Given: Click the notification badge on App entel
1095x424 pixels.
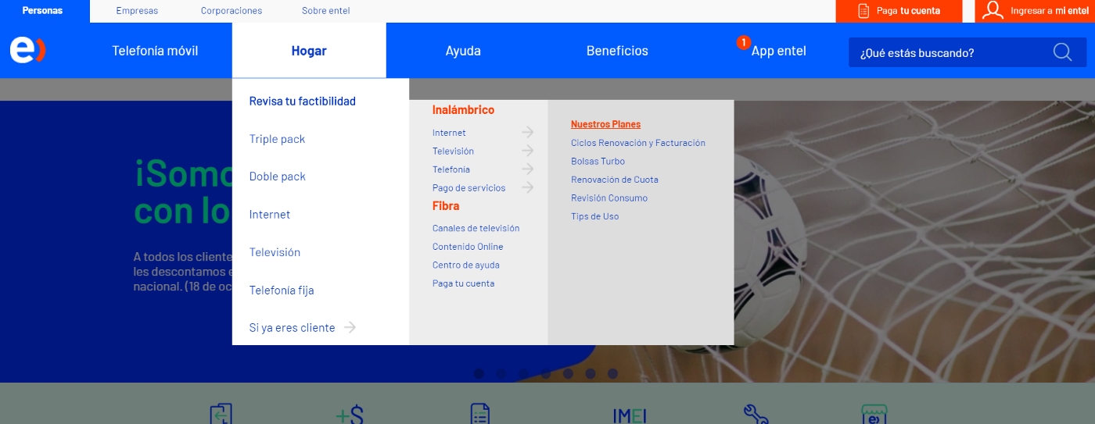Looking at the screenshot, I should tap(743, 42).
